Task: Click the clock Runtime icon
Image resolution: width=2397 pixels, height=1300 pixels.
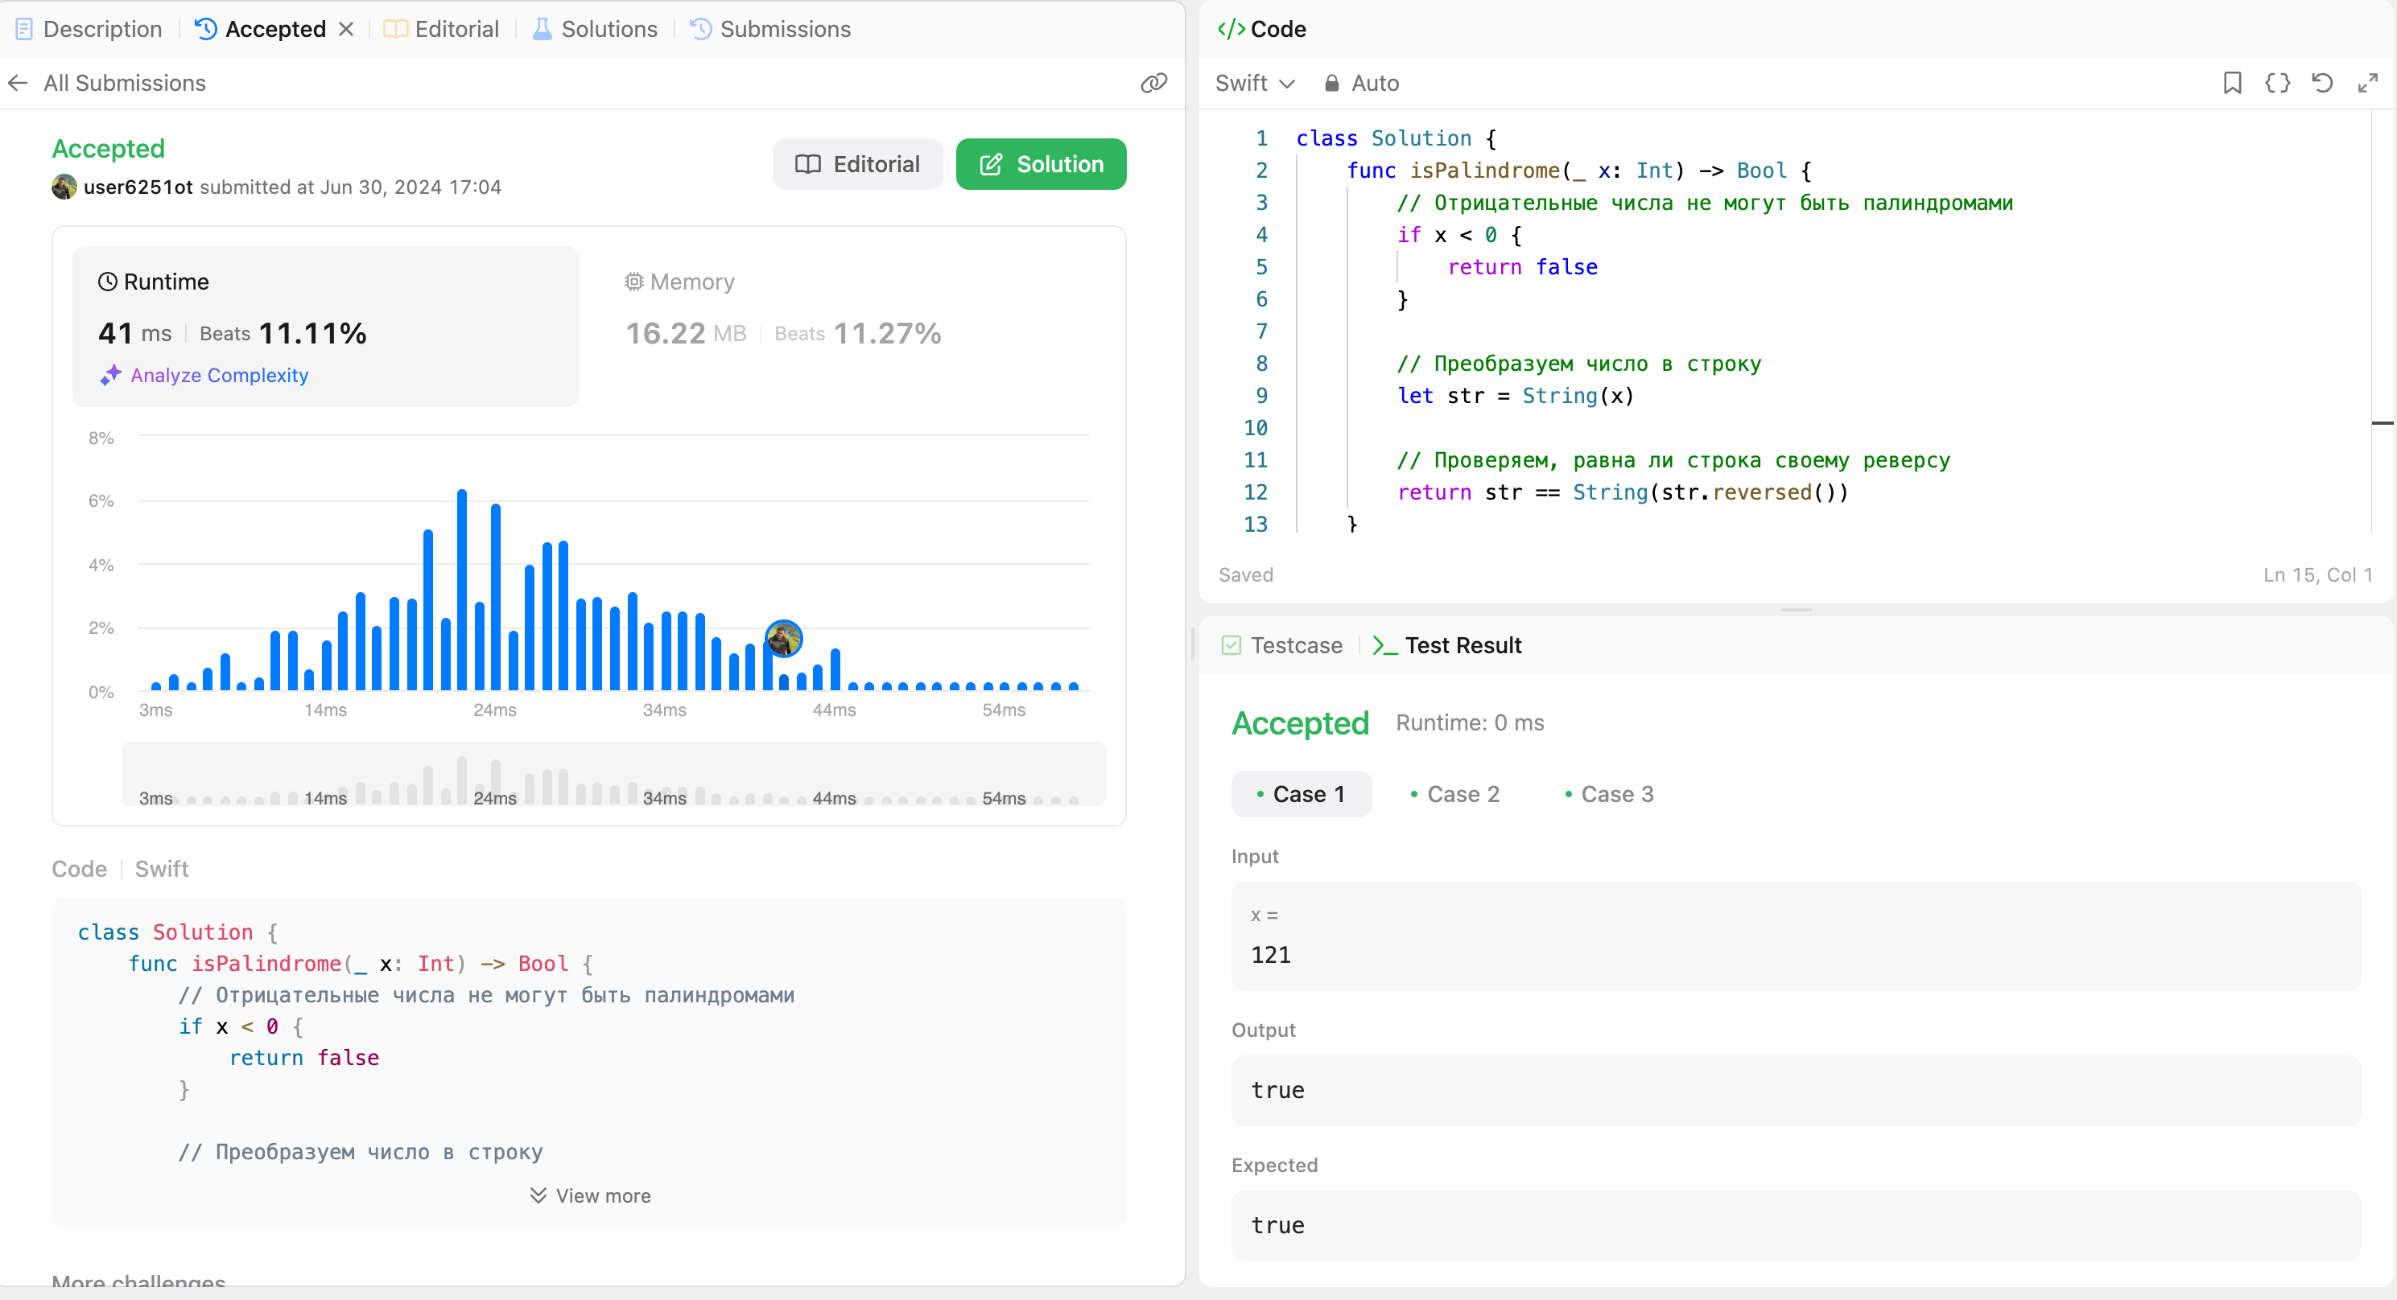Action: coord(109,282)
